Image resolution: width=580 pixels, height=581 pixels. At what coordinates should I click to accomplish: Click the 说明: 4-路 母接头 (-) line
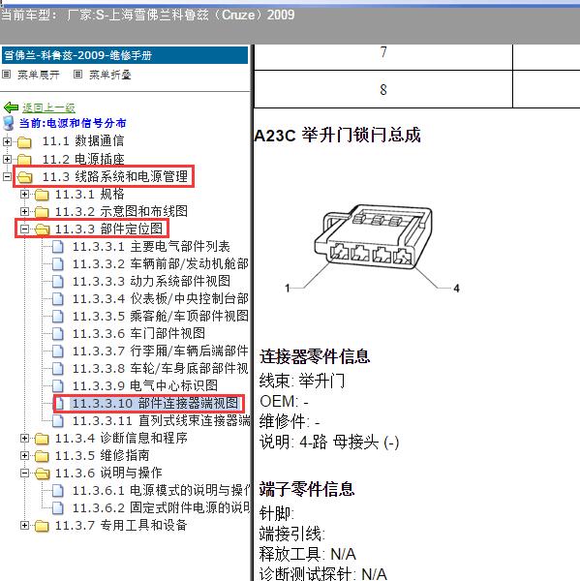pos(329,443)
